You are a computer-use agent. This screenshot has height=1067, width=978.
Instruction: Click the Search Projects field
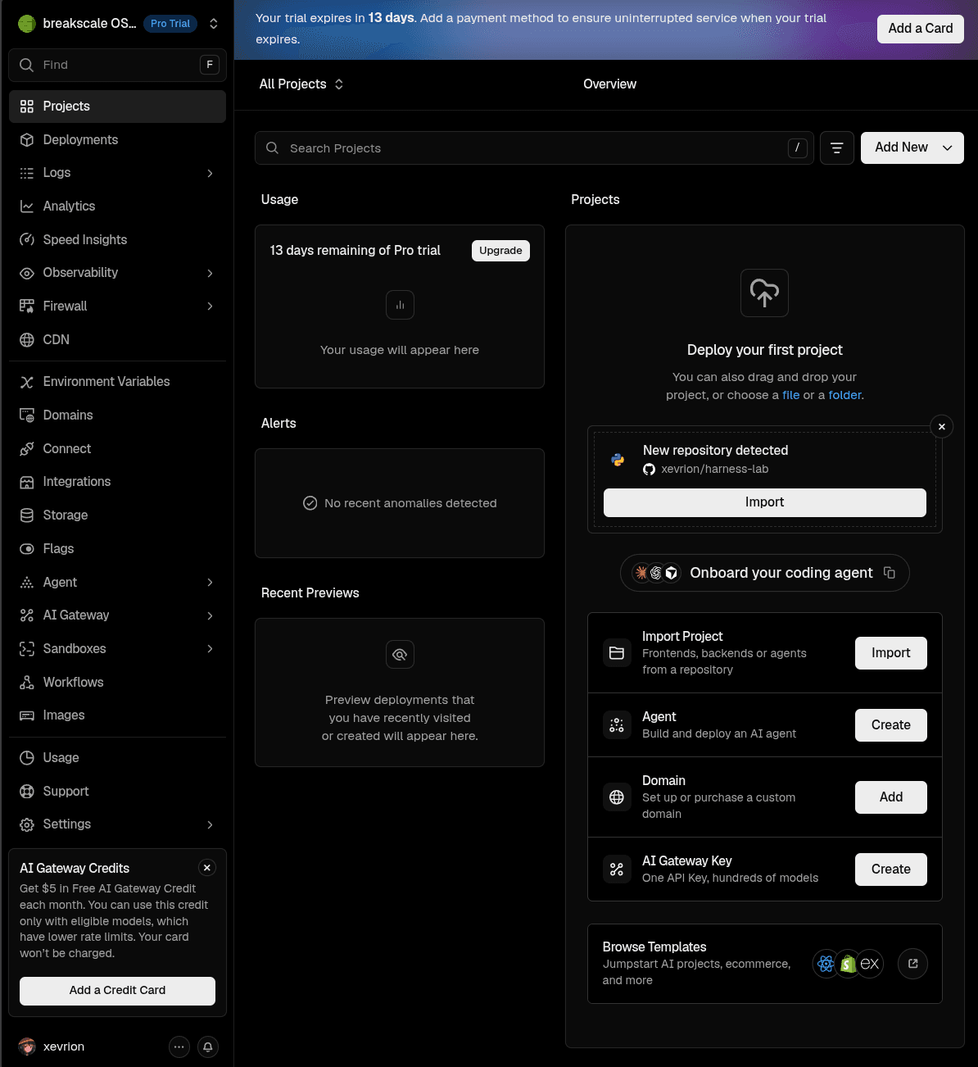534,148
